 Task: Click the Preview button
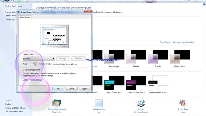[x=79, y=59]
